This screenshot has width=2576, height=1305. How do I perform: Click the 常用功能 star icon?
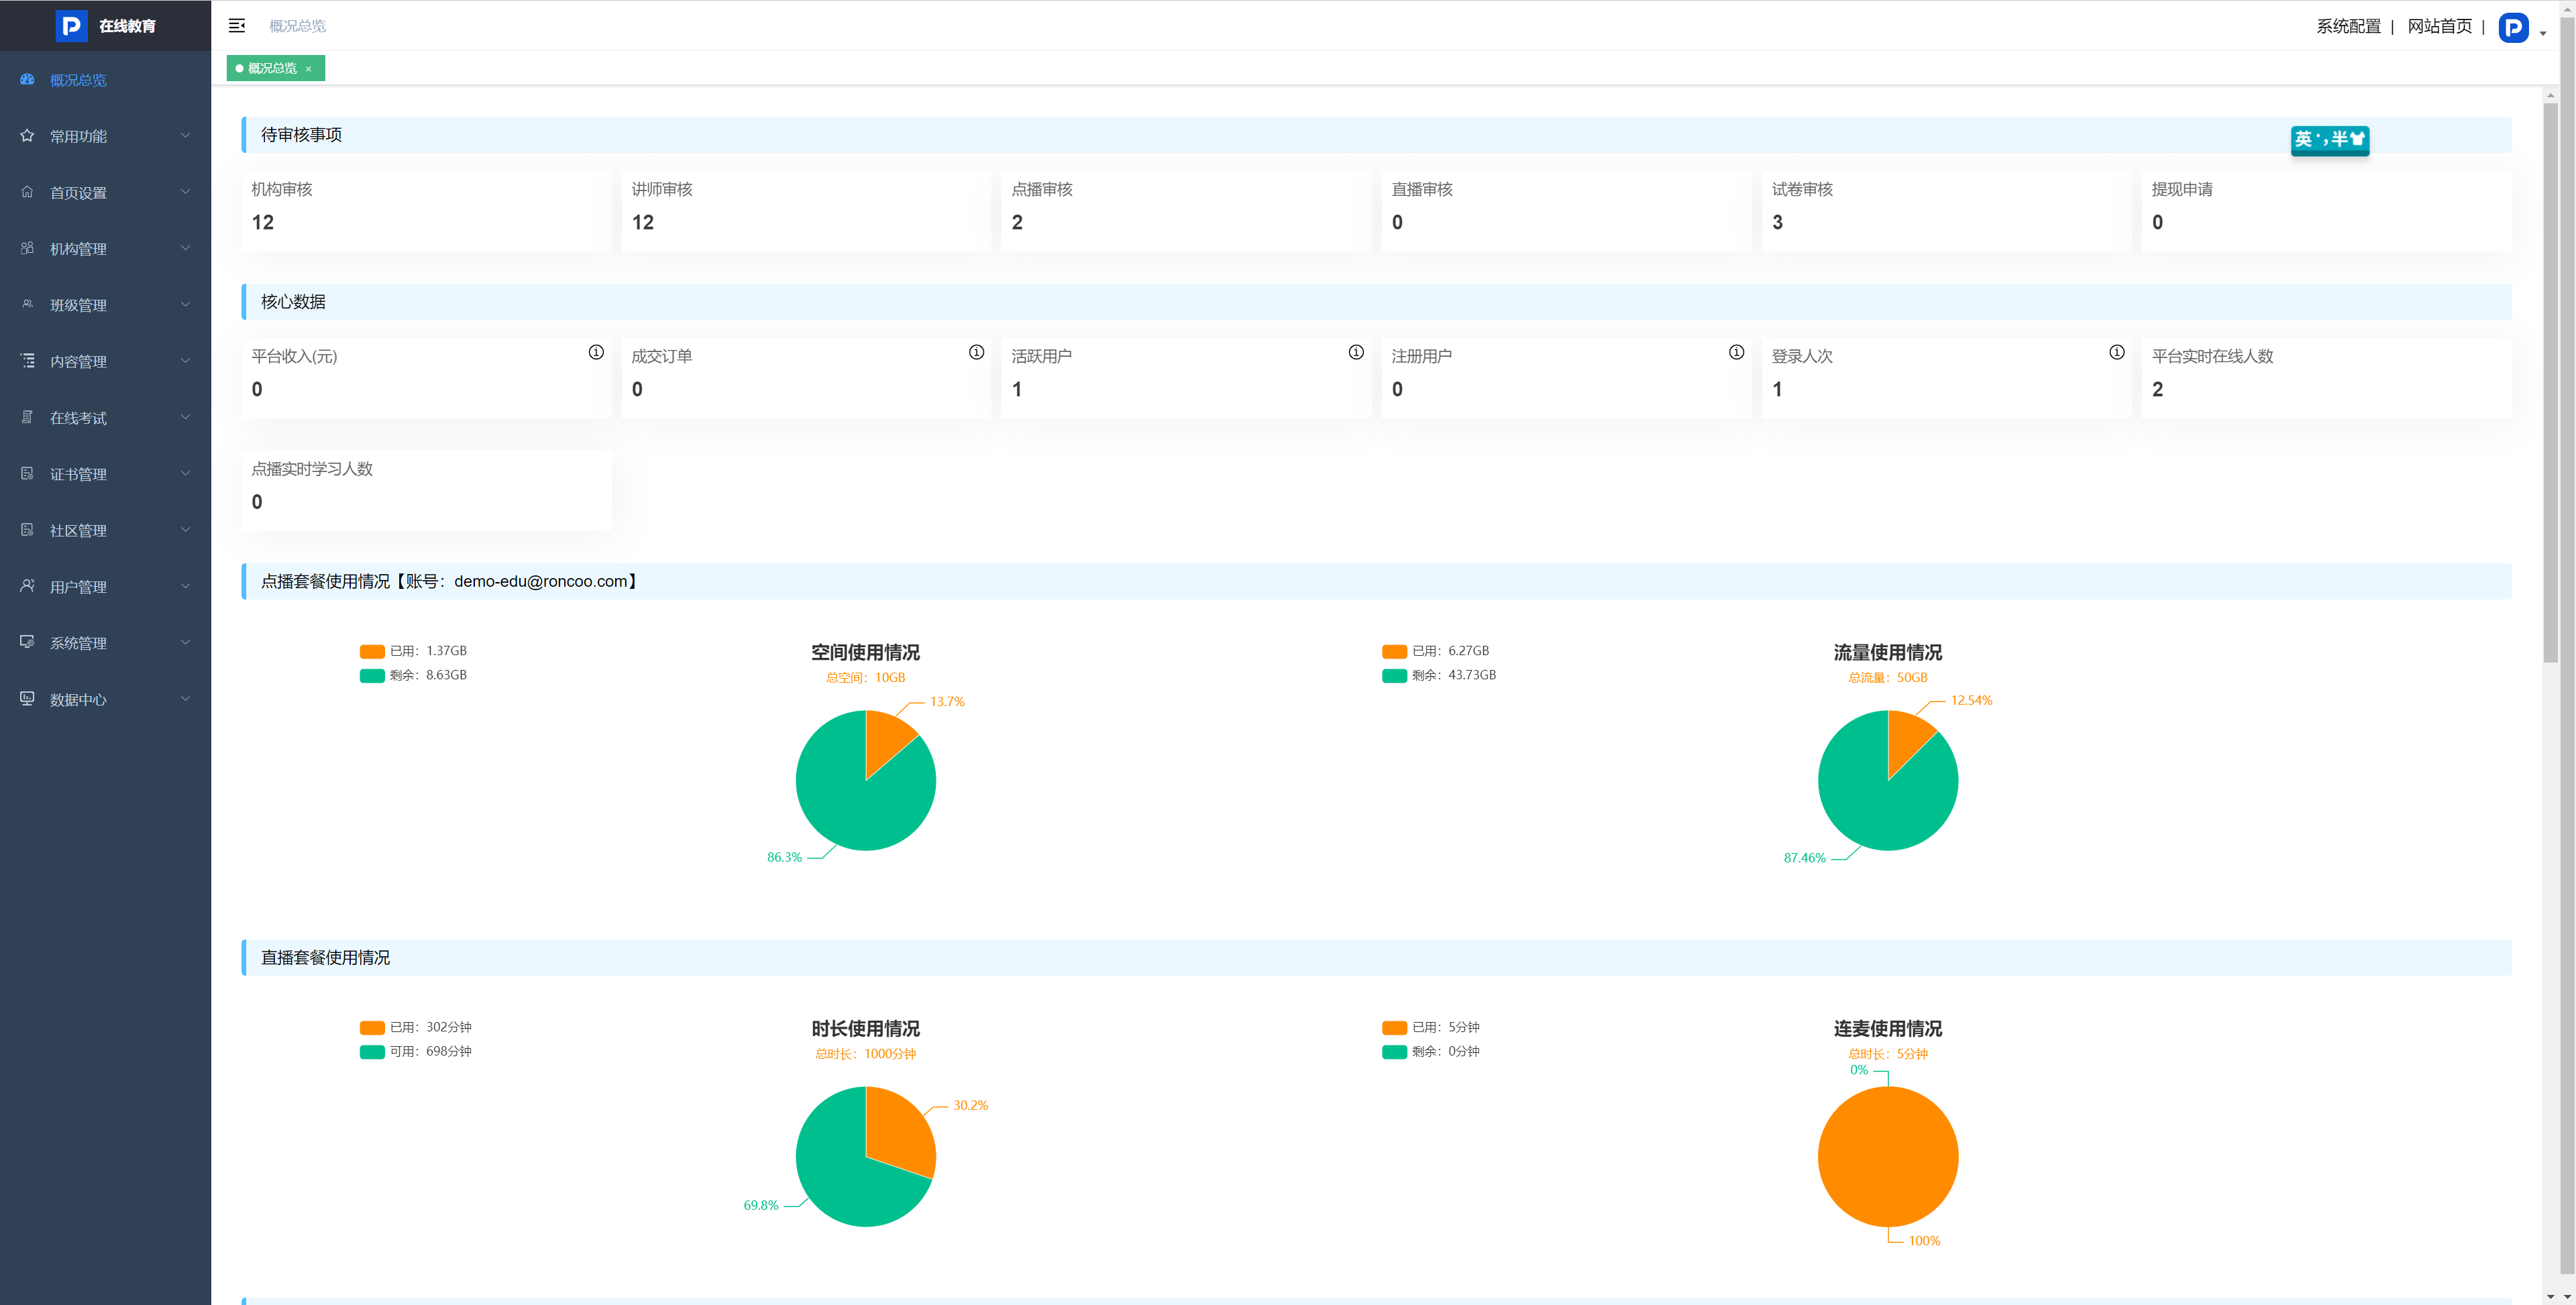27,135
